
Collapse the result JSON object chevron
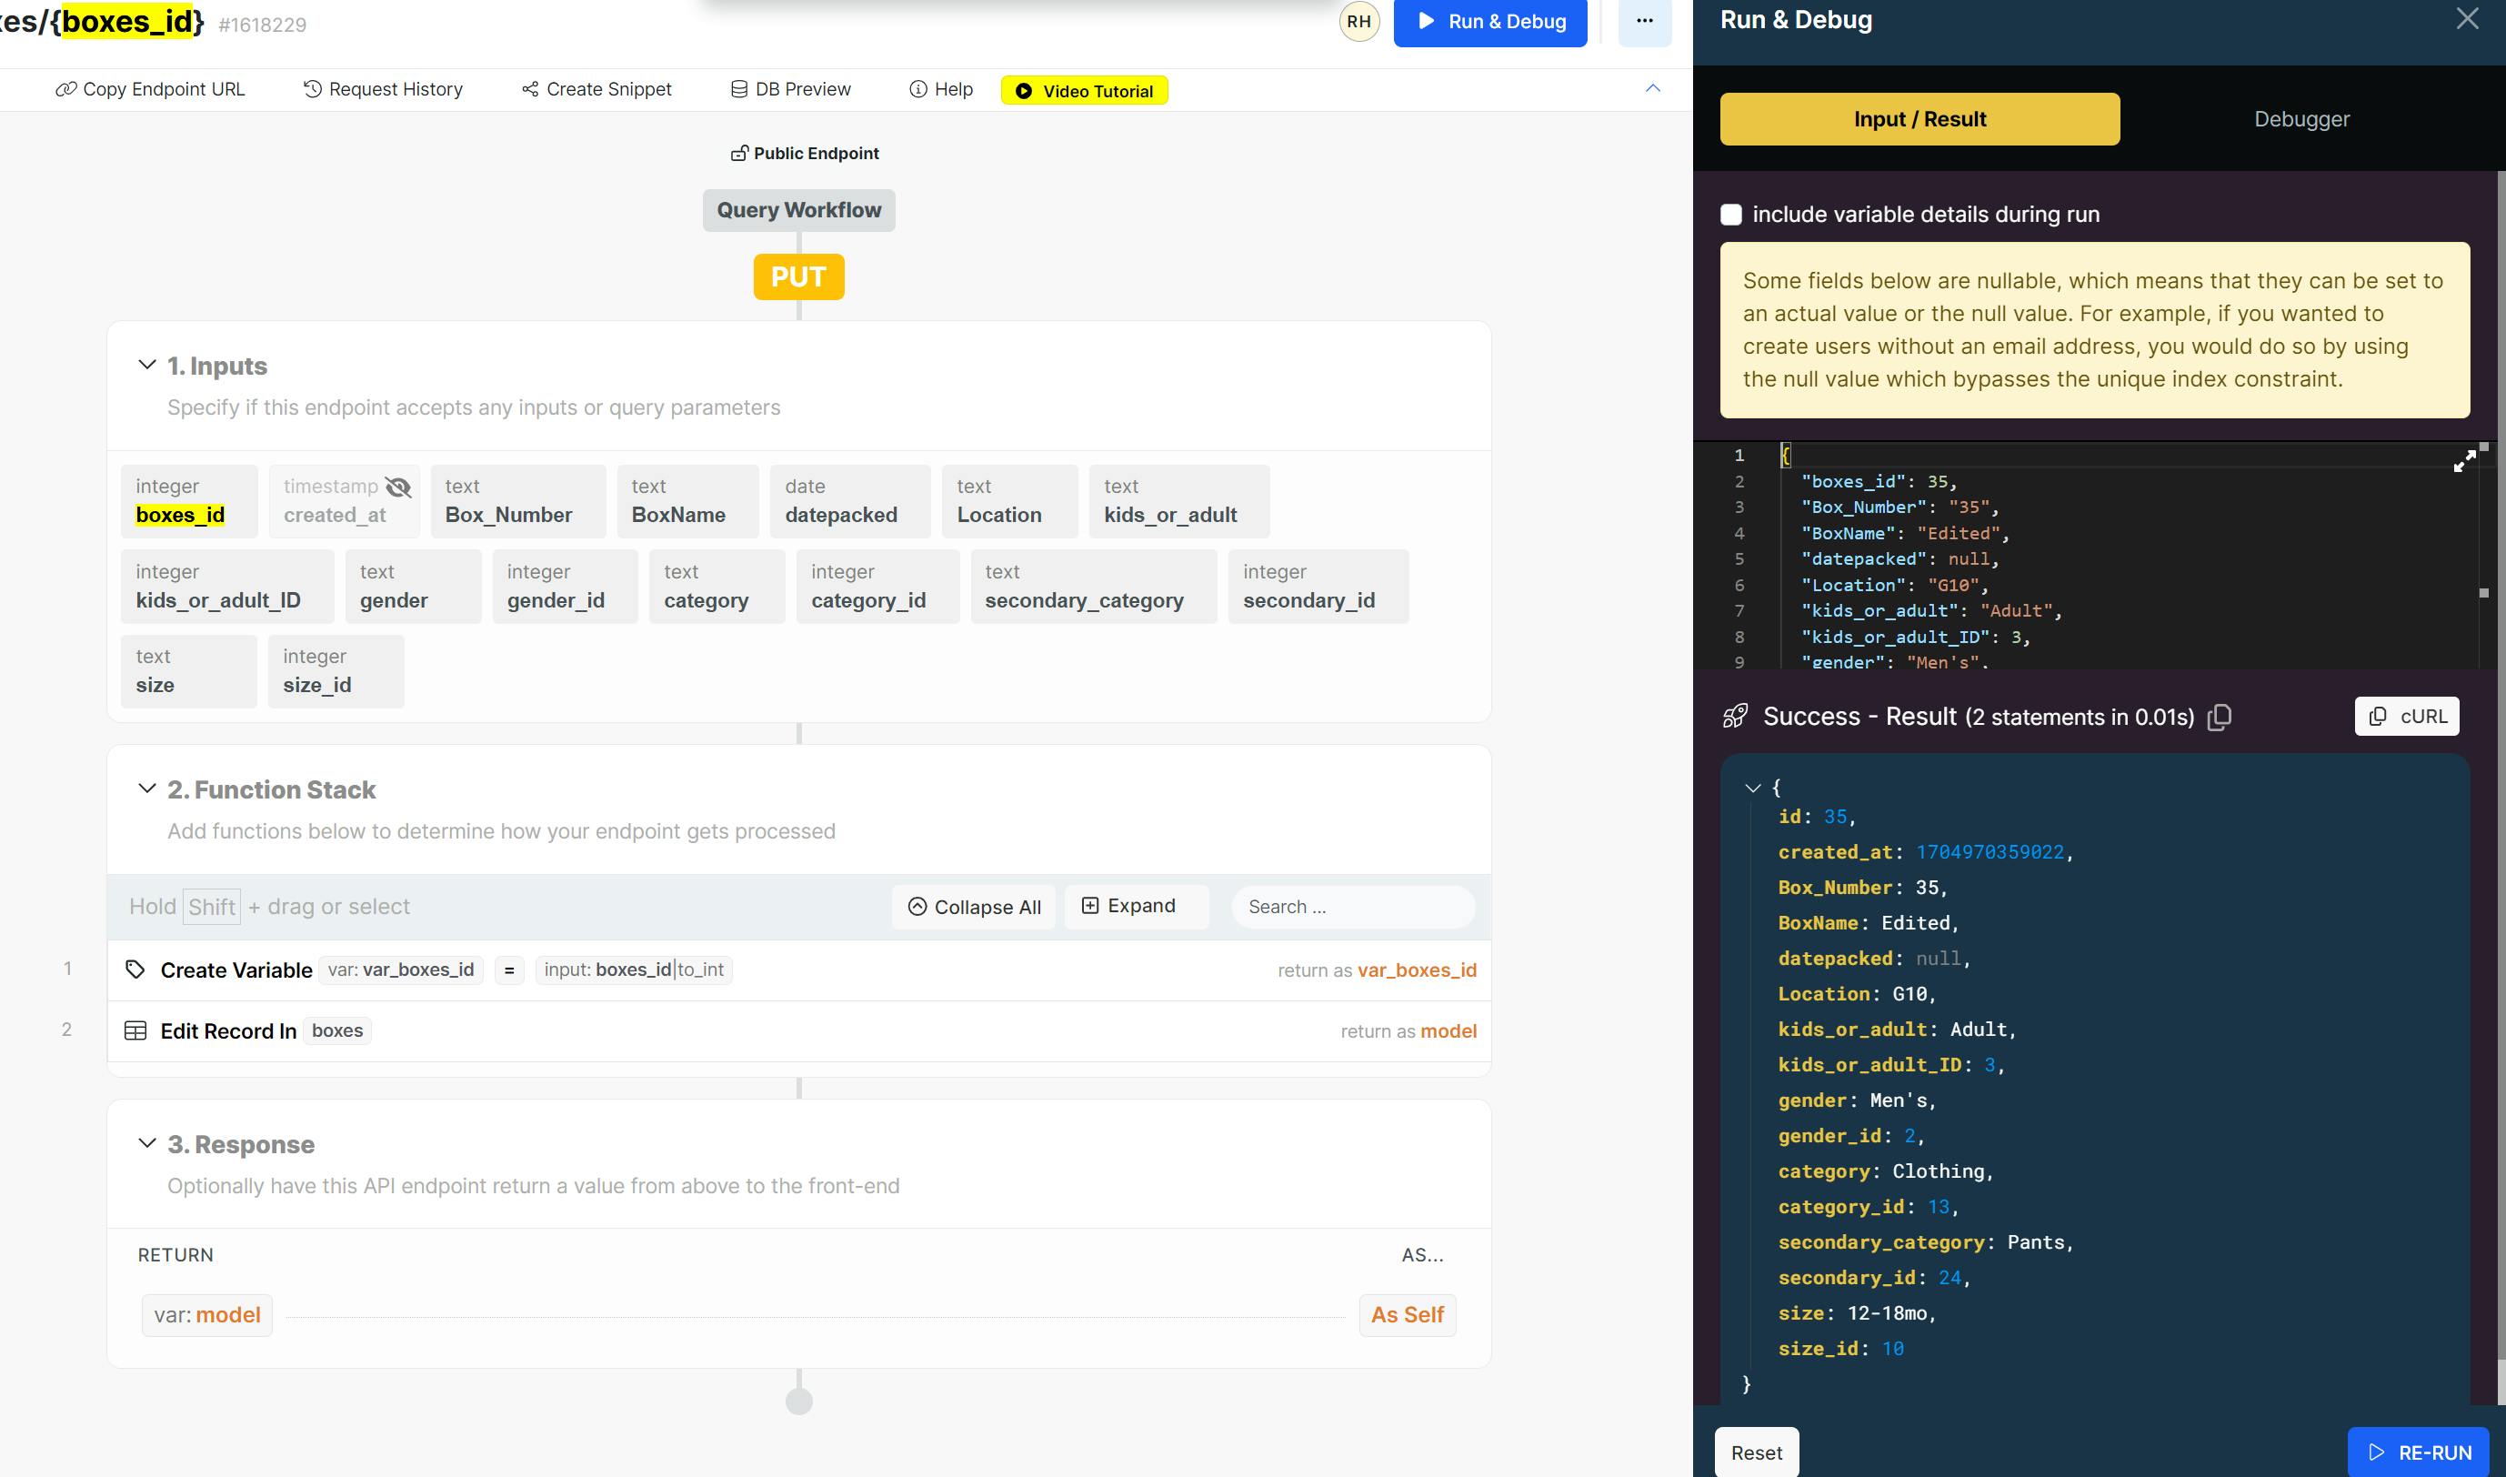point(1753,788)
